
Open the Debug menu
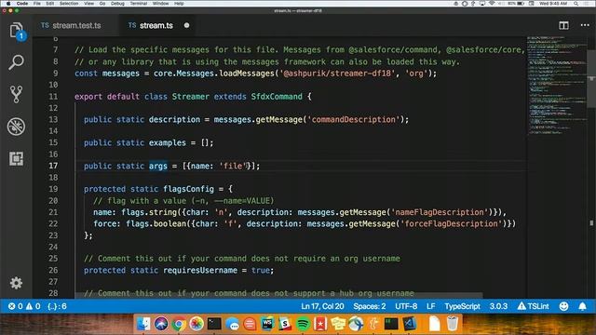117,3
